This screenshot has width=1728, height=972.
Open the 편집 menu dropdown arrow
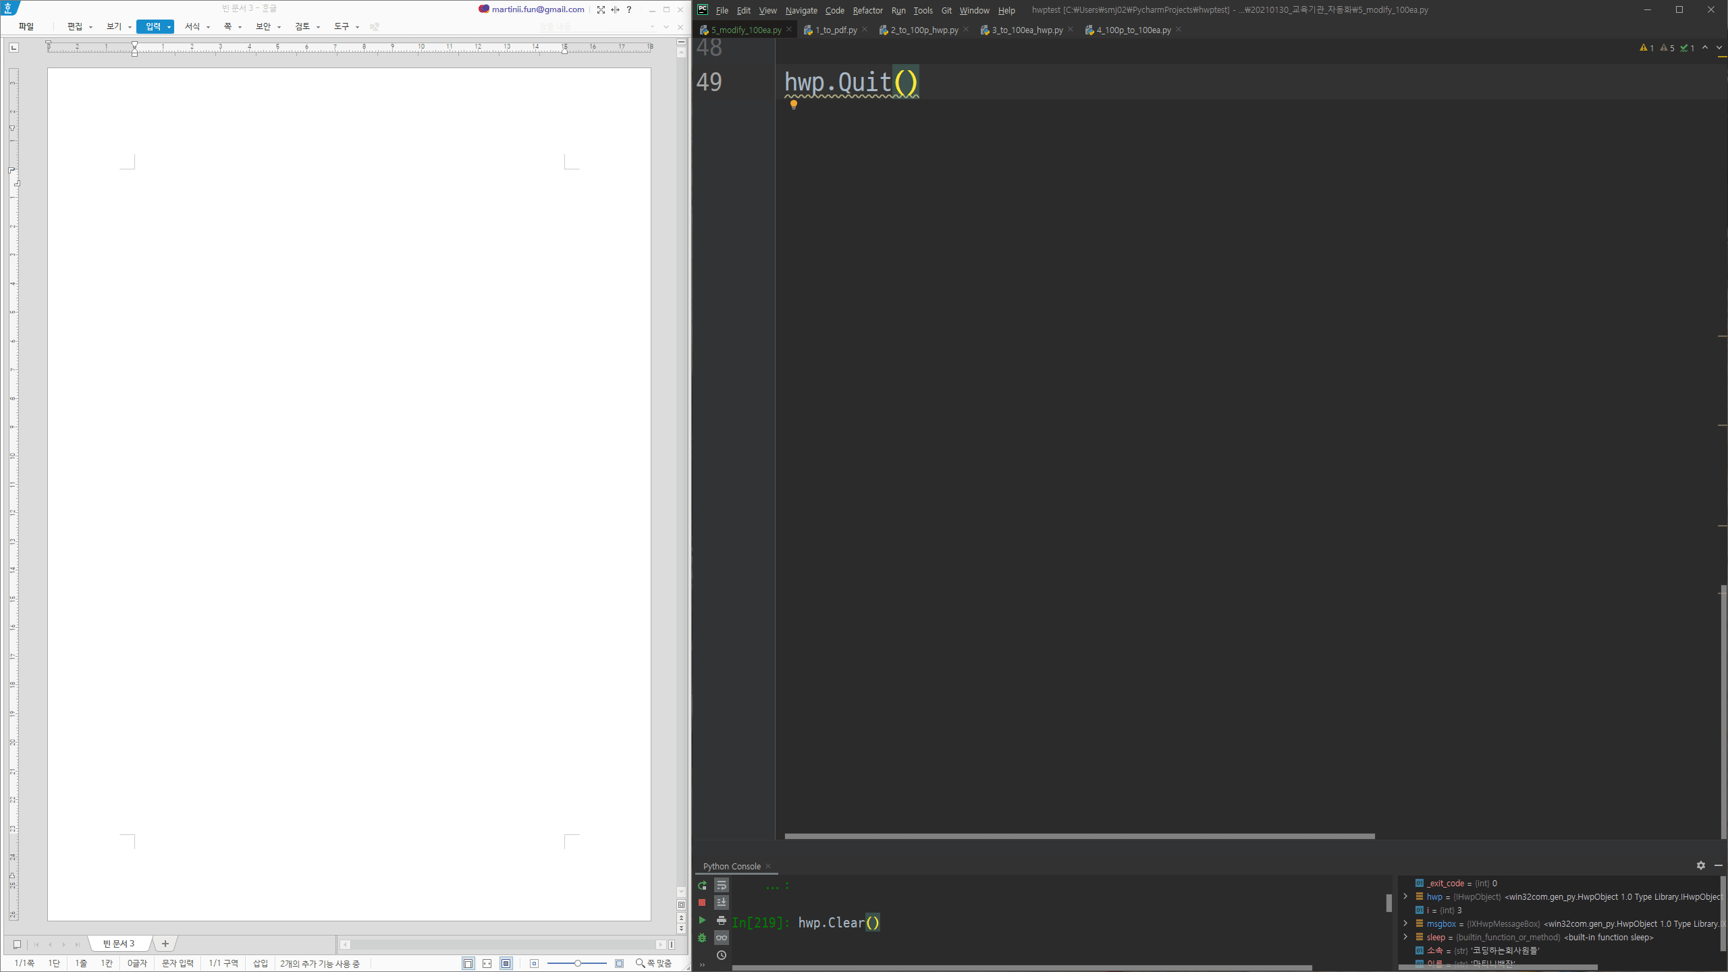tap(90, 27)
